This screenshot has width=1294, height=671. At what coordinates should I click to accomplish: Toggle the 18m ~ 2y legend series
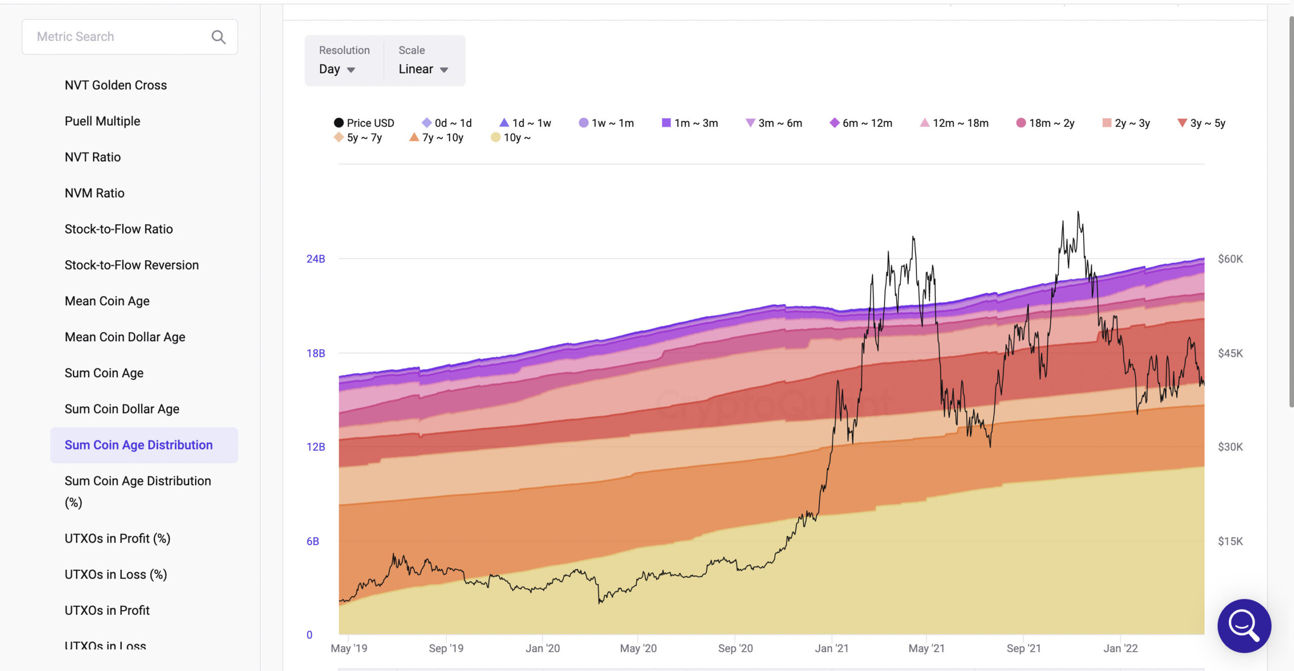point(1045,123)
